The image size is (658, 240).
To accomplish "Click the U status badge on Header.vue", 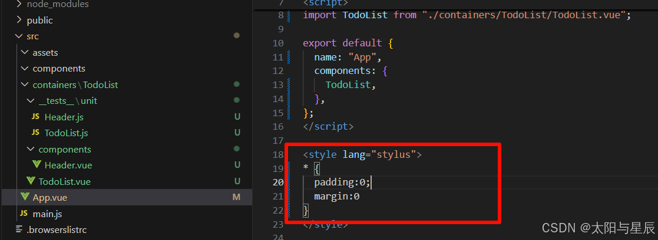I will click(237, 165).
